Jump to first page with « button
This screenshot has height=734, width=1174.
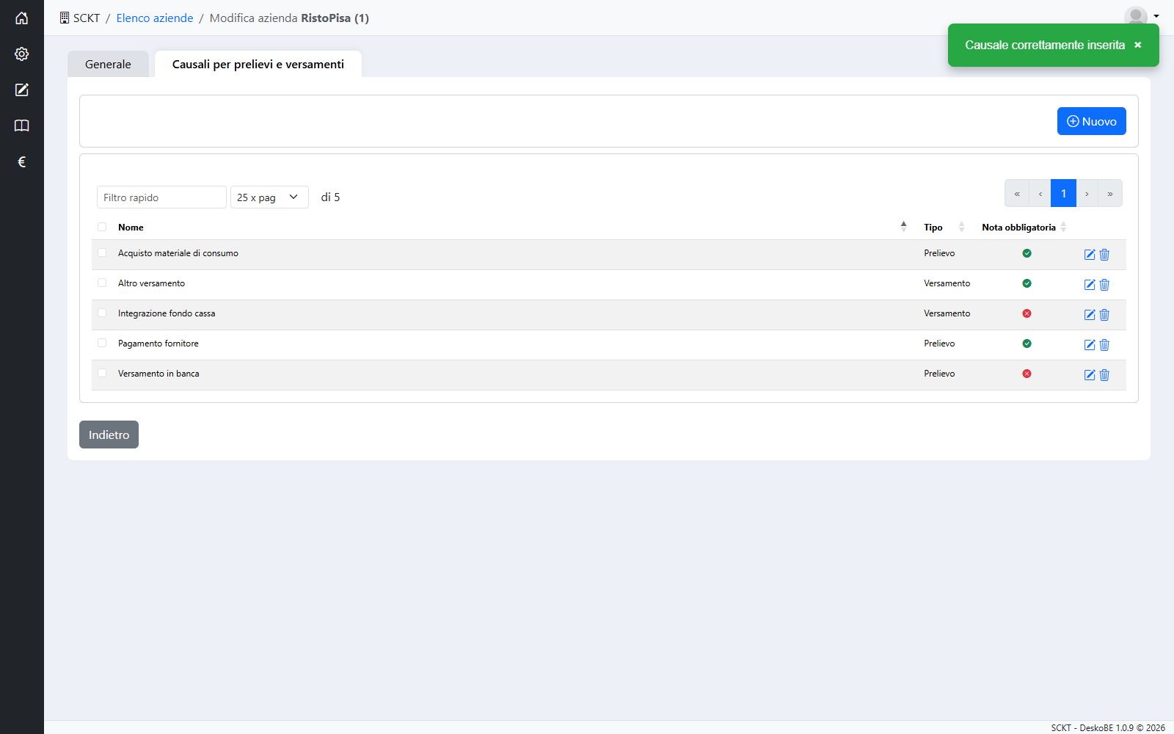[1017, 194]
